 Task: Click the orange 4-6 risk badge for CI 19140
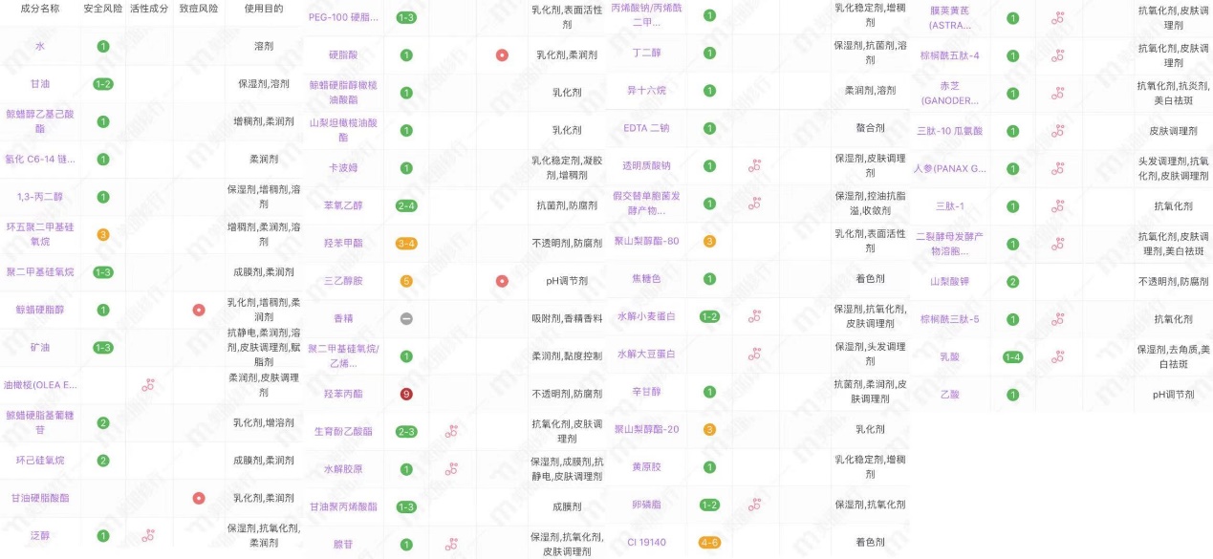(x=710, y=540)
